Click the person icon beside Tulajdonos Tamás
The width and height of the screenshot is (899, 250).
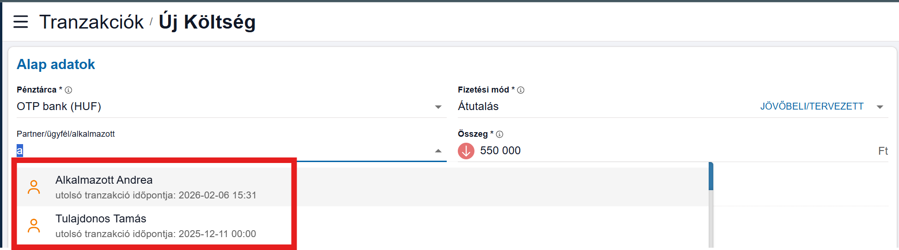click(34, 226)
